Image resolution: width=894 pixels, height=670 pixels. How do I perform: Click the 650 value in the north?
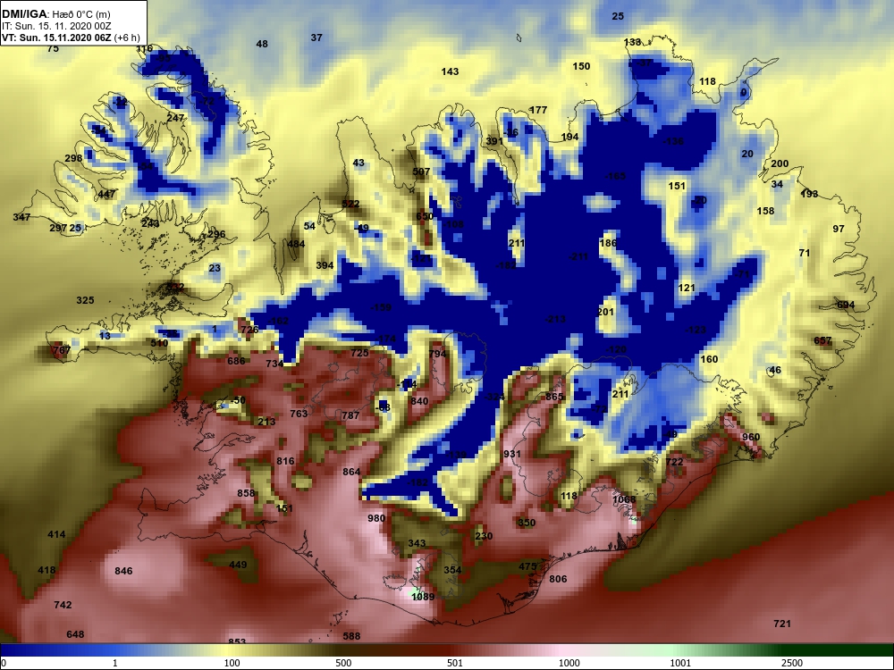[x=424, y=216]
